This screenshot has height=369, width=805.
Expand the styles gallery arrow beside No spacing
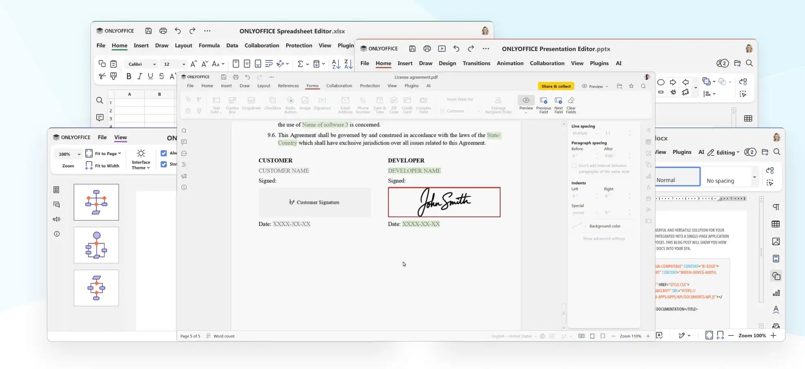[x=754, y=177]
